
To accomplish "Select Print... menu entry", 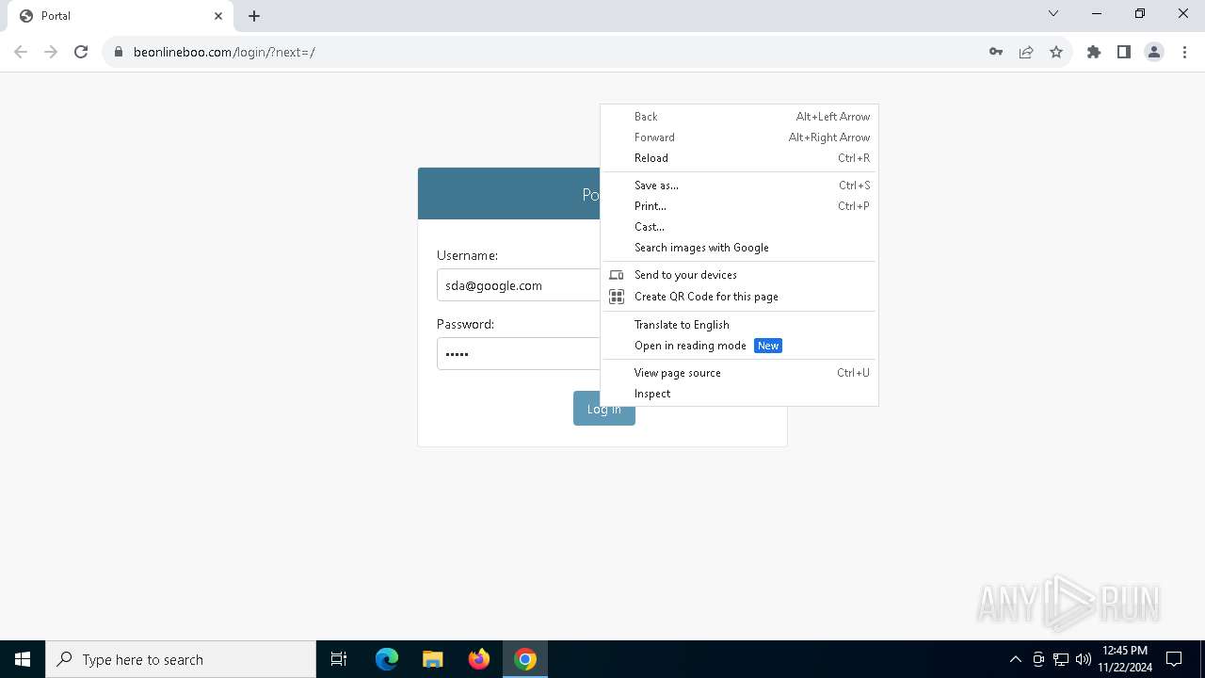I will [x=739, y=206].
